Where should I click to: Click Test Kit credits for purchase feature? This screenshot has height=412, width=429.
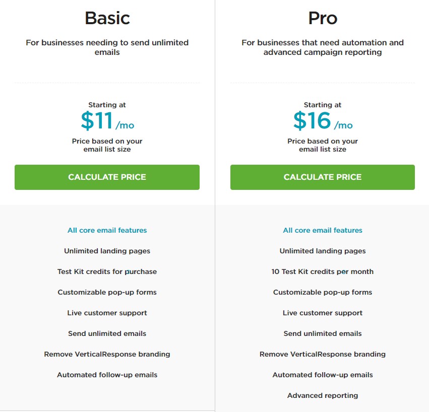pyautogui.click(x=107, y=271)
